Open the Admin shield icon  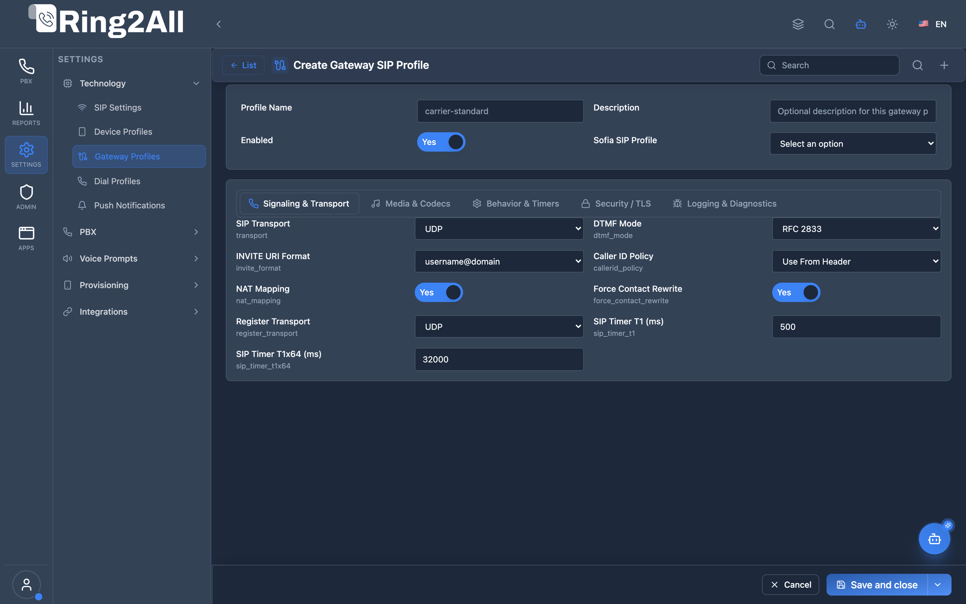(26, 197)
